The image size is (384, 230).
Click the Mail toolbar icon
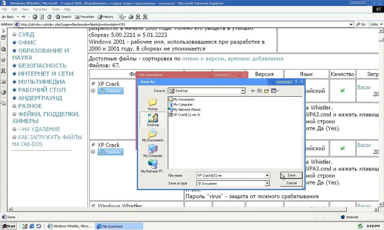[x=122, y=17]
